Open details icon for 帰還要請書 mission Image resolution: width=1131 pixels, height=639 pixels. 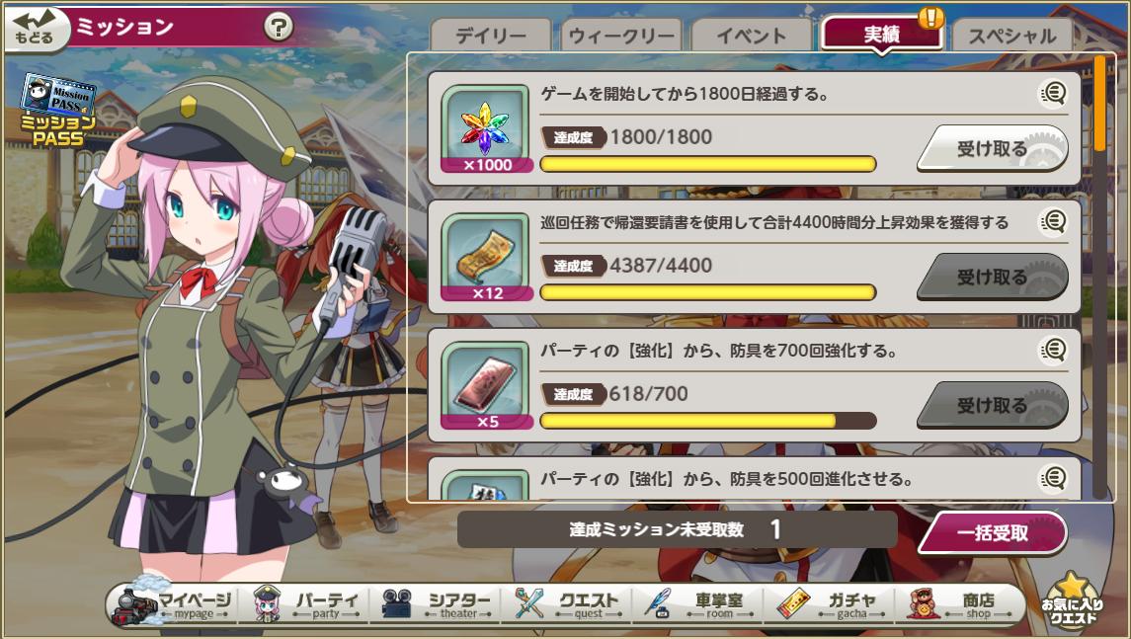1053,221
